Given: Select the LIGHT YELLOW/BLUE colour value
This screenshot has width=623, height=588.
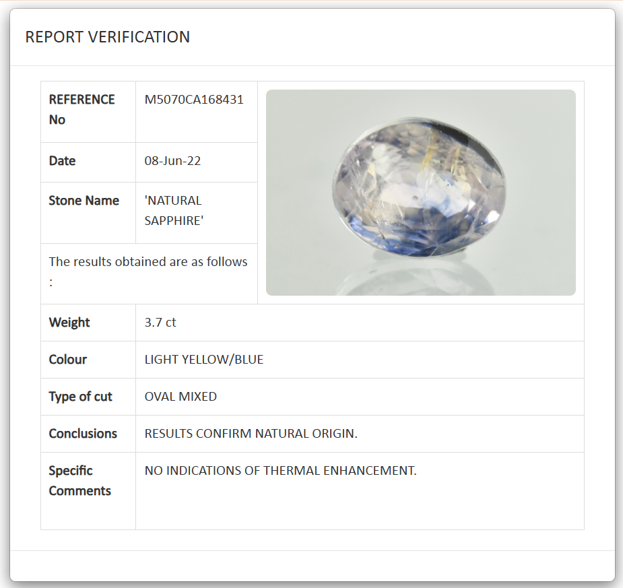Looking at the screenshot, I should 203,359.
